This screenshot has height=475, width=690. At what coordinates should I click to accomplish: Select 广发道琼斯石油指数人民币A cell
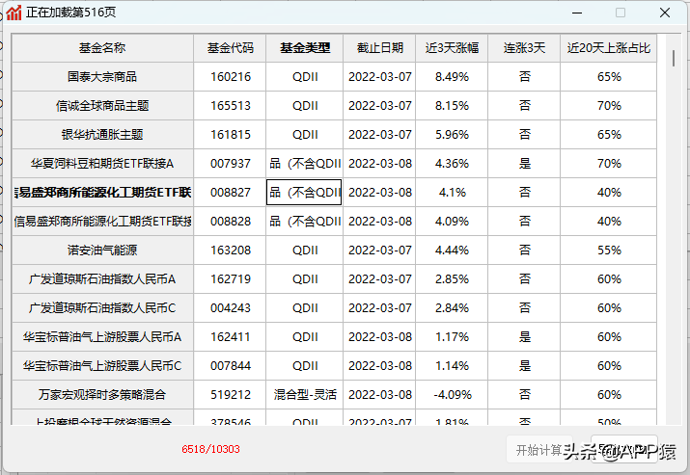point(102,279)
